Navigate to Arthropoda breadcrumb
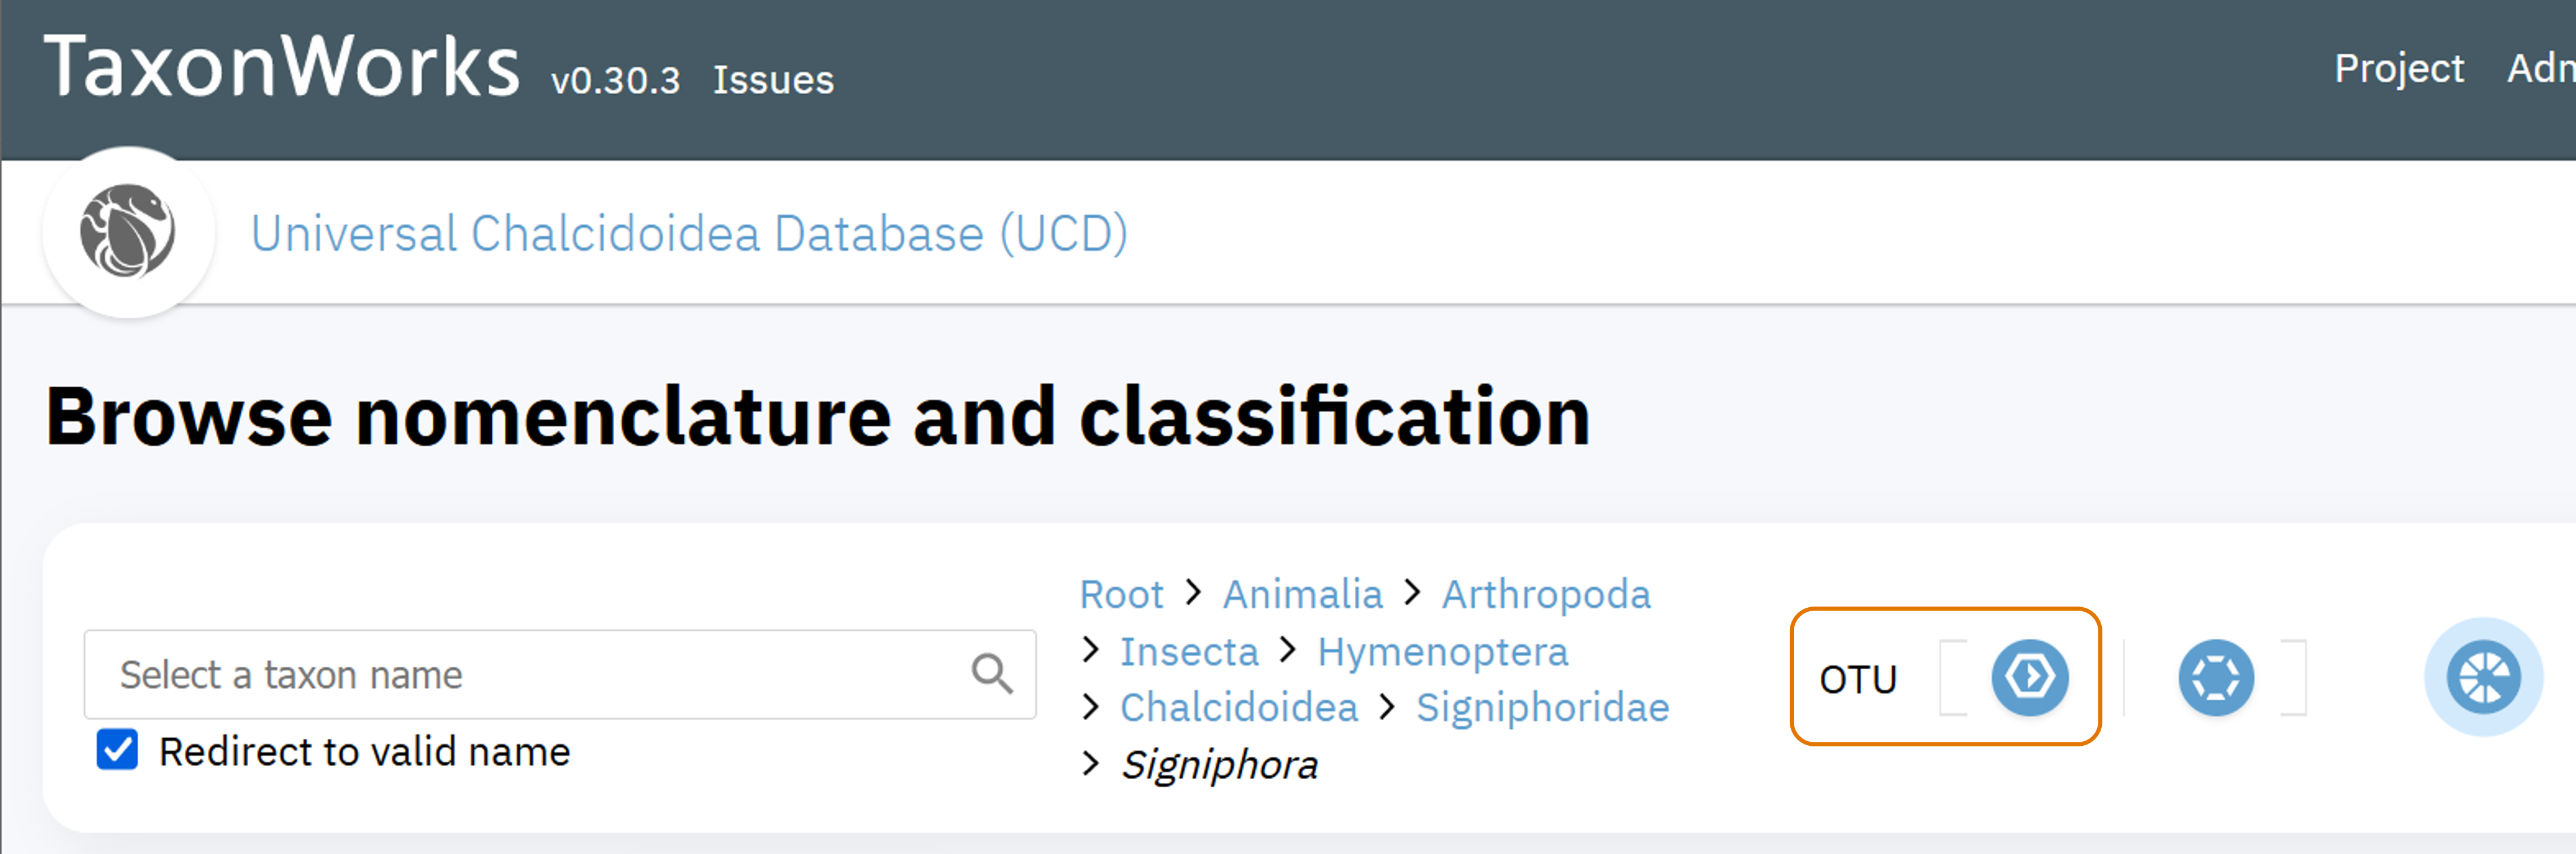 (x=1545, y=594)
